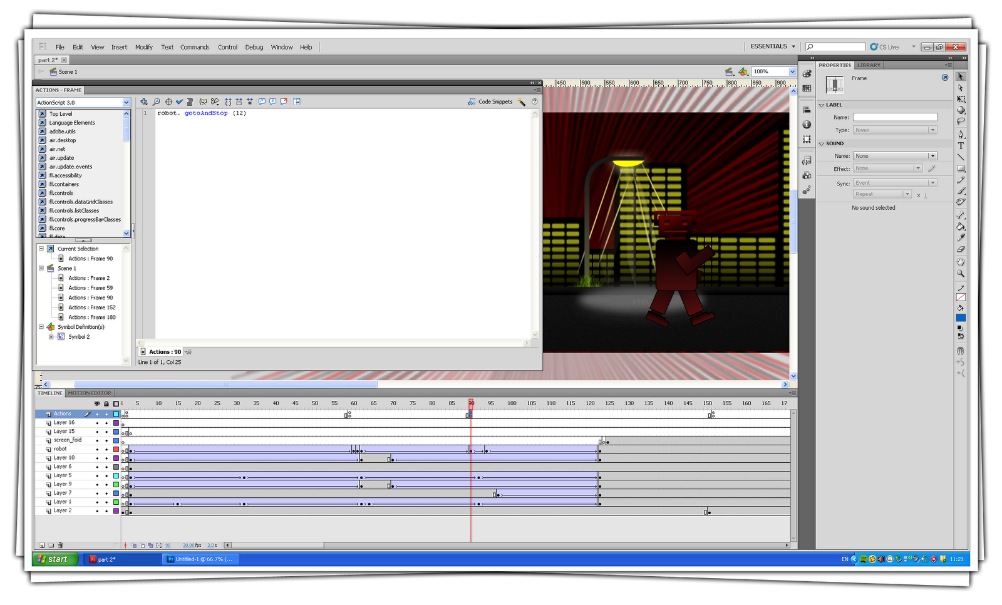This screenshot has height=605, width=1002.
Task: Select the Selection arrow tool
Action: 961,76
